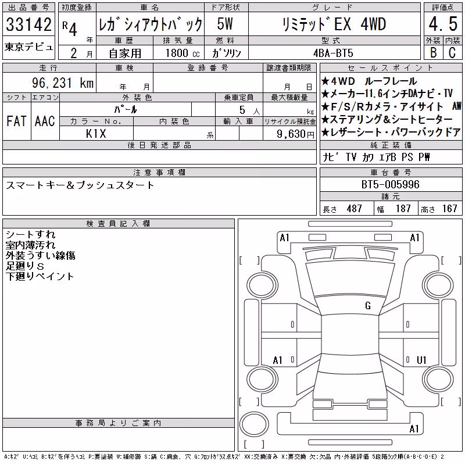Click the model code '4BA-BT5'
Screen dimensions: 465x465
click(333, 53)
